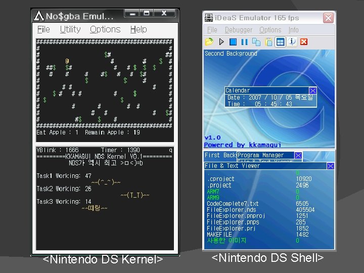Click the pause icon in iDeaS toolbar
Image resolution: width=364 pixels, height=273 pixels.
pos(244,42)
